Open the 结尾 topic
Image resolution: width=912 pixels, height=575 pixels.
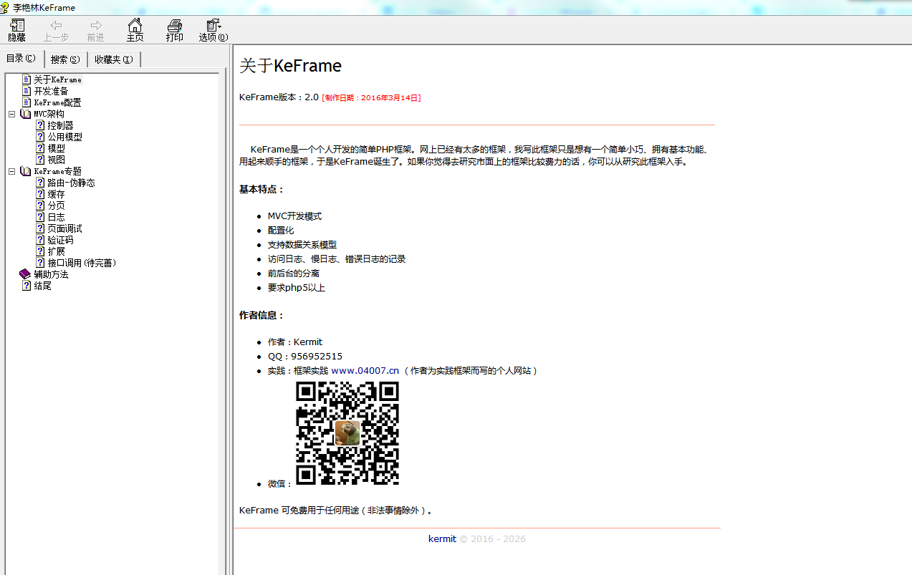pos(42,286)
